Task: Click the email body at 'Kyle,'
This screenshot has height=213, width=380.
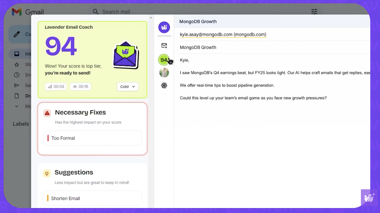Action: [184, 60]
